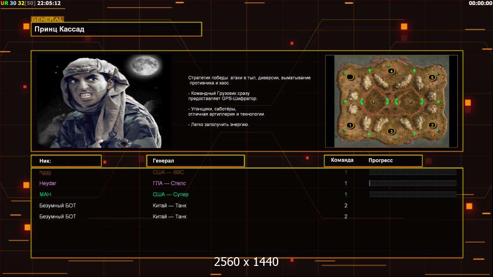
Task: Click start position 3 marker on map
Action: coord(391,131)
